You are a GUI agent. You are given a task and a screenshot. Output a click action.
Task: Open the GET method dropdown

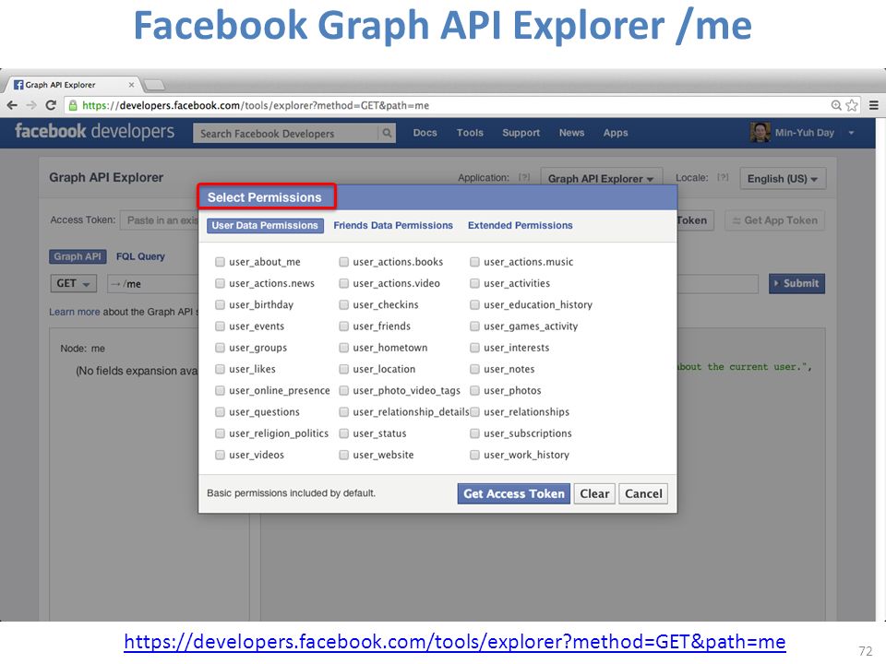tap(74, 283)
